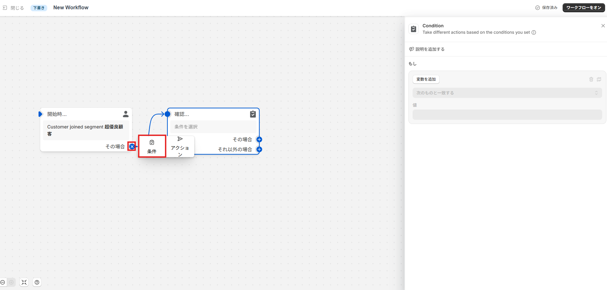Choose アクション from the popup menu
Image resolution: width=607 pixels, height=290 pixels.
(x=180, y=146)
